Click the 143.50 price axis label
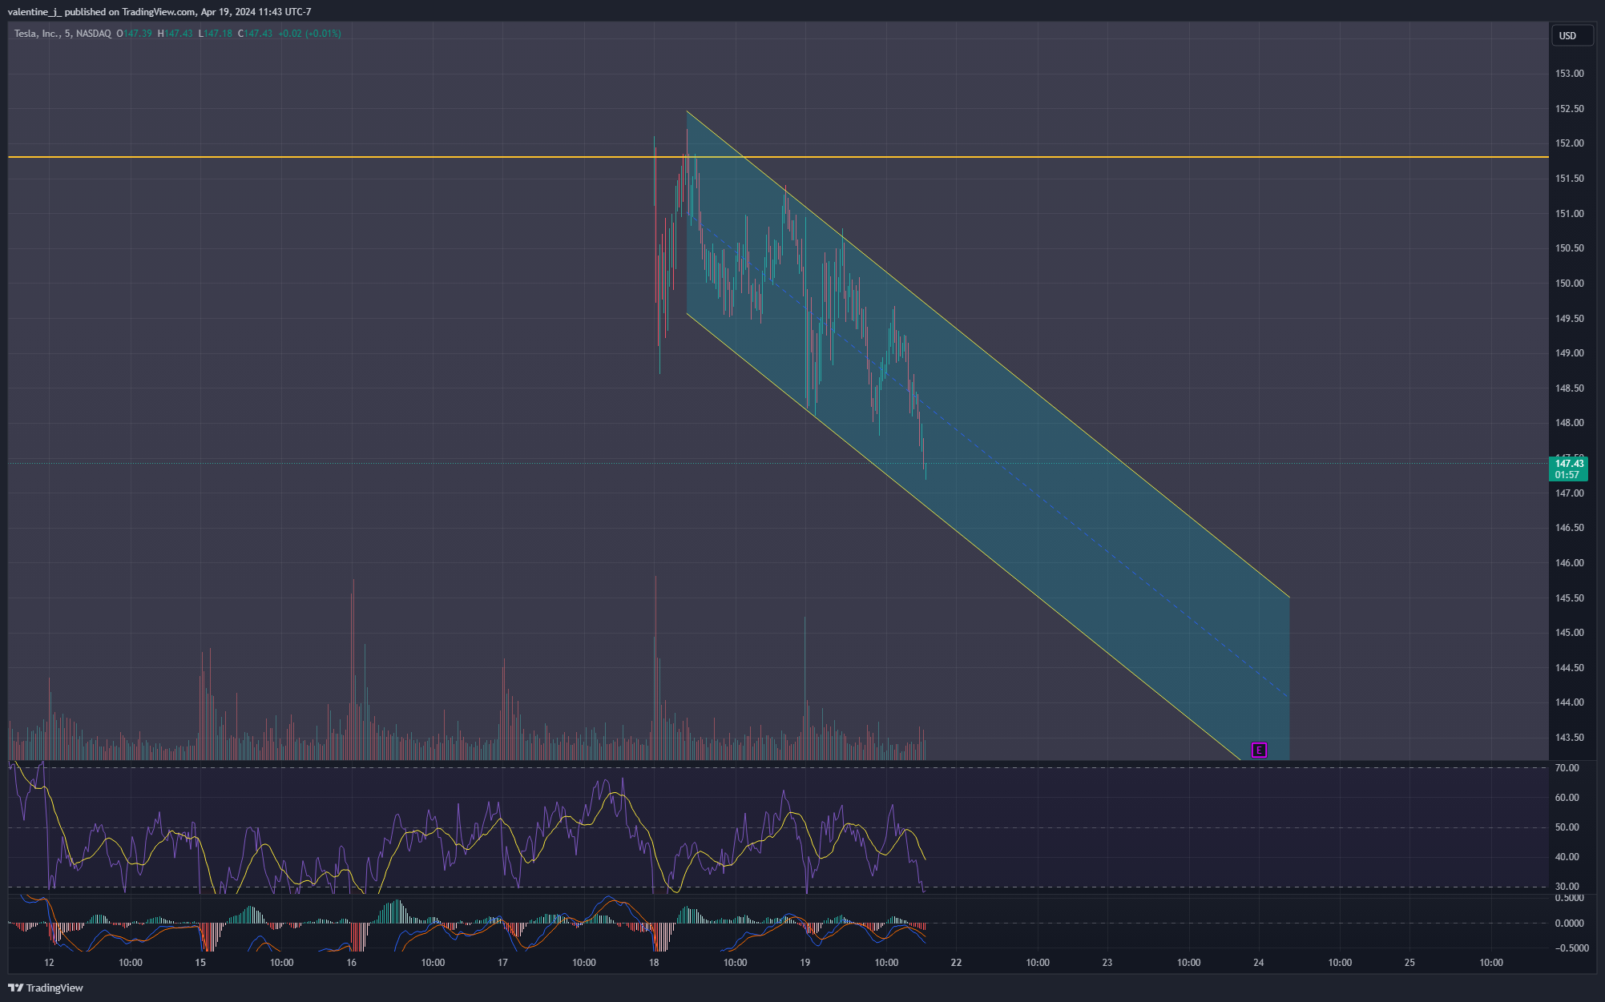 (x=1569, y=738)
